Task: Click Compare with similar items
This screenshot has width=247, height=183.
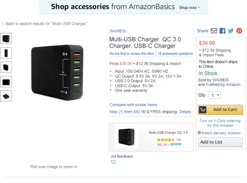Action: click(133, 105)
